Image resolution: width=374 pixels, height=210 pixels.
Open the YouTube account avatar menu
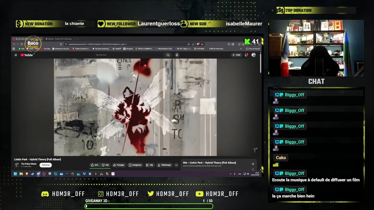(254, 55)
